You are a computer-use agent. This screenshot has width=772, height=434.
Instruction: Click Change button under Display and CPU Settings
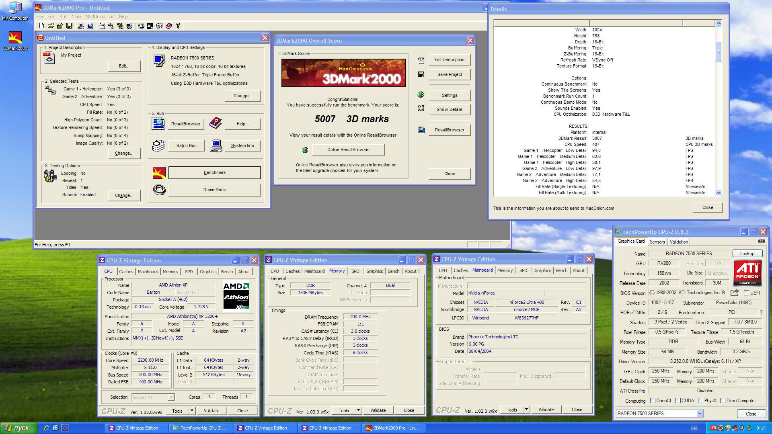coord(242,96)
